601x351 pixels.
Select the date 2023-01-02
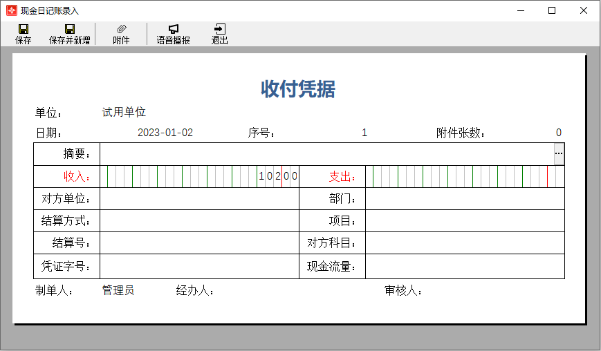pos(165,133)
